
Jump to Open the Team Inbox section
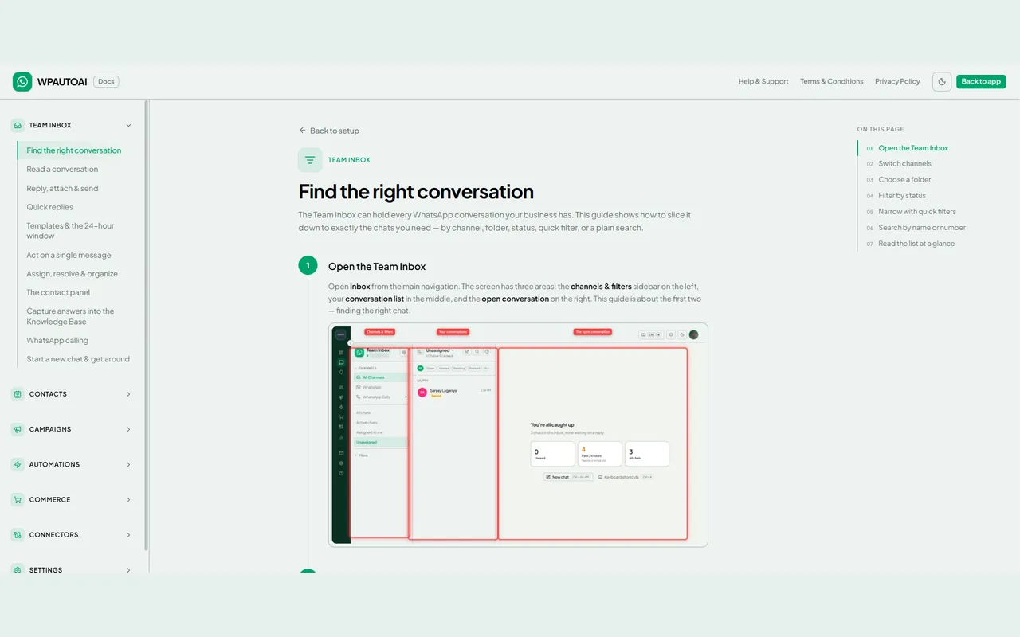913,148
